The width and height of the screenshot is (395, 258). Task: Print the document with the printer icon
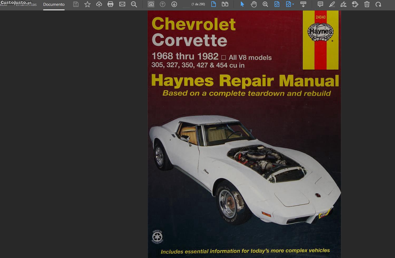pos(110,4)
